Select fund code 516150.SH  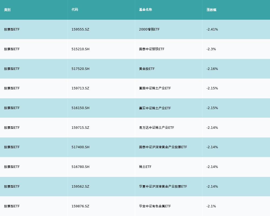click(80, 108)
